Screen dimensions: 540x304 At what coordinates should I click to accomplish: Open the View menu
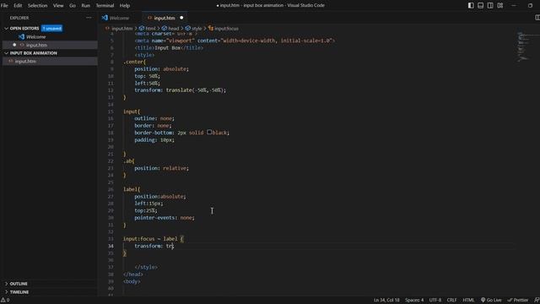58,6
